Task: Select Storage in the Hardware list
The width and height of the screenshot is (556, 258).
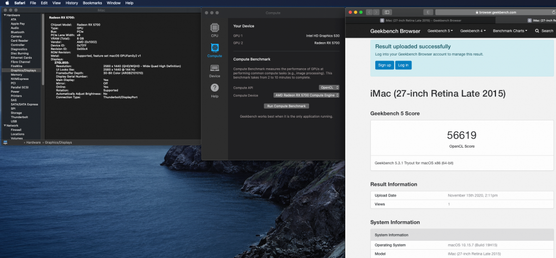Action: [16, 113]
